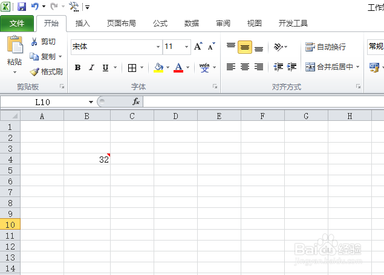The image size is (384, 275).
Task: Open the Borders dropdown arrow
Action: pyautogui.click(x=142, y=67)
